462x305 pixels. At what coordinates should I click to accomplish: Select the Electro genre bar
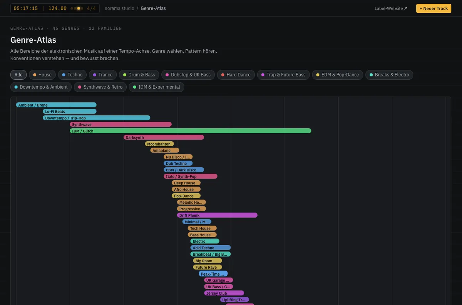click(x=205, y=241)
